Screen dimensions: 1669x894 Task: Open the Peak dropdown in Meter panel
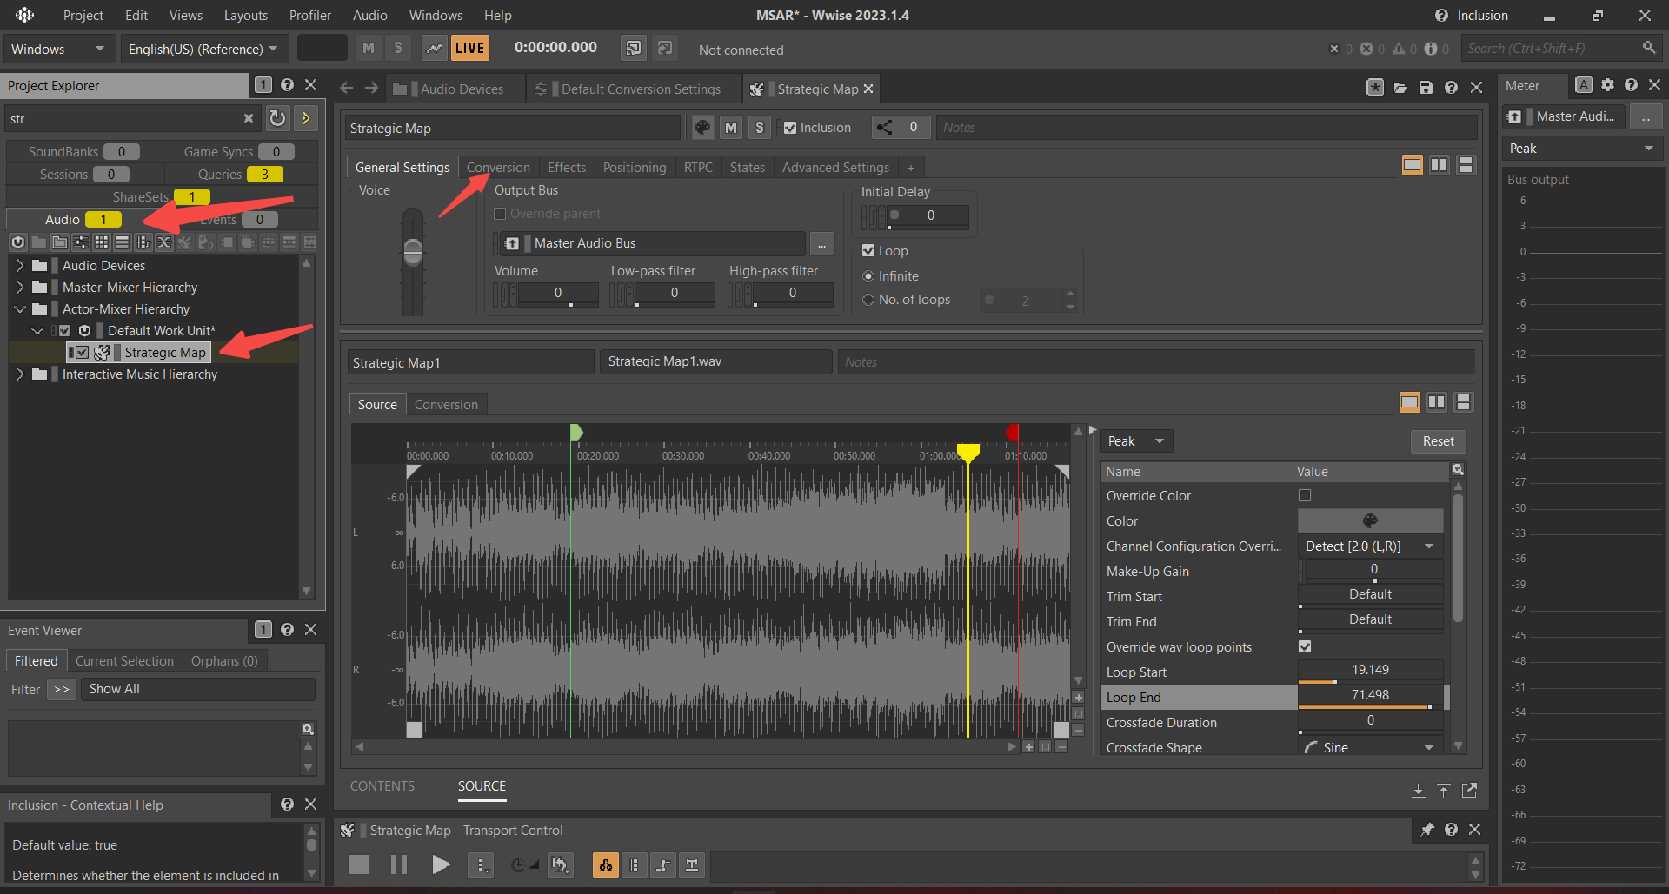(x=1582, y=149)
